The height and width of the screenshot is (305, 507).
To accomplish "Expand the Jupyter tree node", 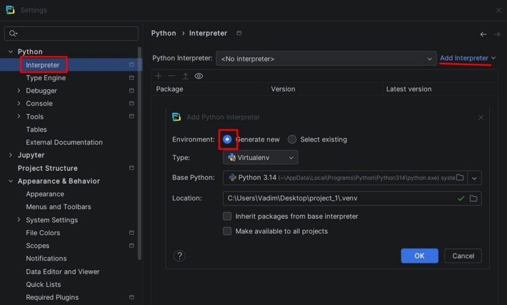I will [11, 155].
